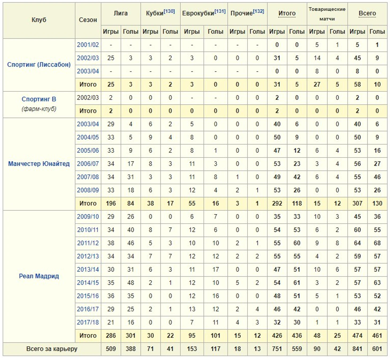
Task: Open Спортинг (Лиссабон) season 2002/03 link
Action: 88,58
